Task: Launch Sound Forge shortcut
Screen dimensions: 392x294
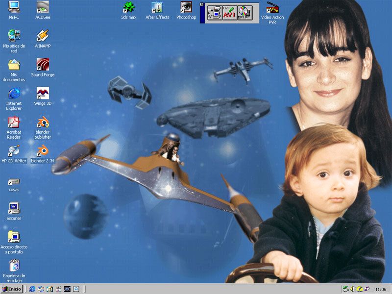Action: tap(43, 68)
